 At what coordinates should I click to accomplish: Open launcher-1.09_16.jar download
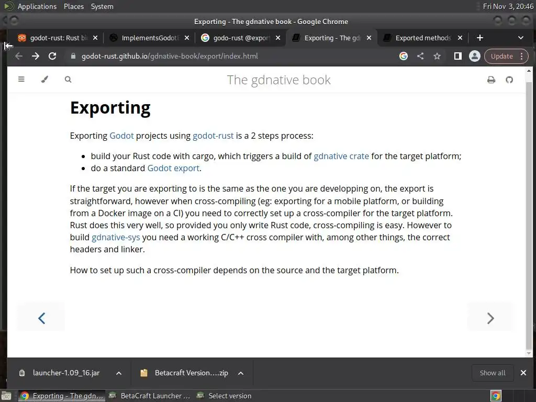click(x=66, y=373)
